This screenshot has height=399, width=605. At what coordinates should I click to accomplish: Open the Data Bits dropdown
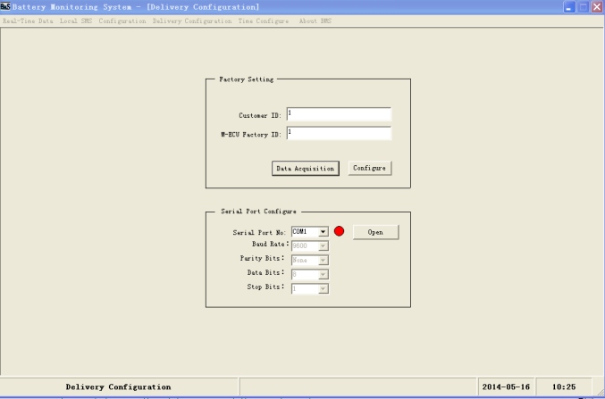[x=324, y=274]
